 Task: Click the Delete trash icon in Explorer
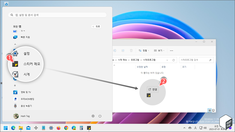click(131, 51)
